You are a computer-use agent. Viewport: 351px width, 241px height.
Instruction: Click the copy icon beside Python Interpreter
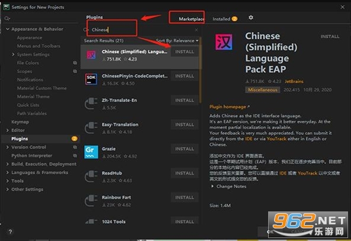click(75, 156)
